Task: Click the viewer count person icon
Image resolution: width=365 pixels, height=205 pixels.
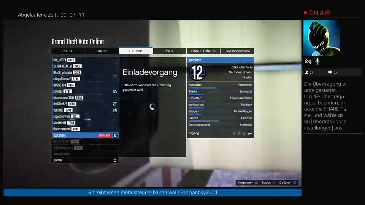Action: coord(307,73)
